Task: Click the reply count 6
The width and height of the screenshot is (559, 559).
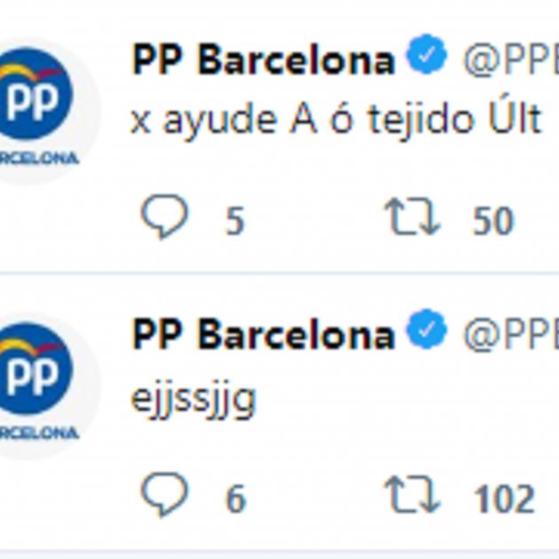Action: [x=236, y=499]
